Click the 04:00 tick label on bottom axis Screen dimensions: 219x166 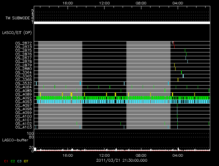coord(178,155)
